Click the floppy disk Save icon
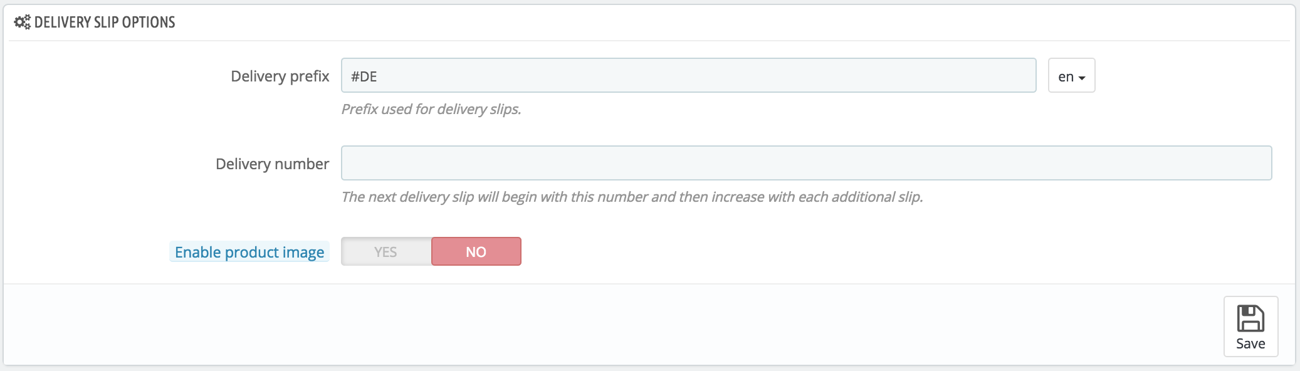 pyautogui.click(x=1250, y=318)
